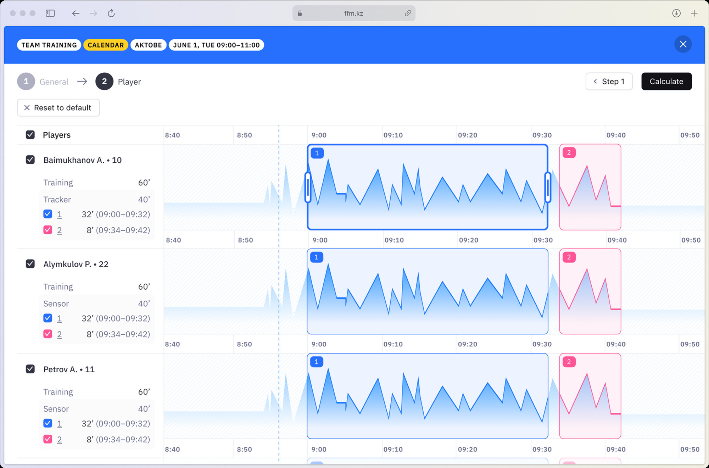Go to step 1 General
The image size is (709, 468).
[43, 82]
